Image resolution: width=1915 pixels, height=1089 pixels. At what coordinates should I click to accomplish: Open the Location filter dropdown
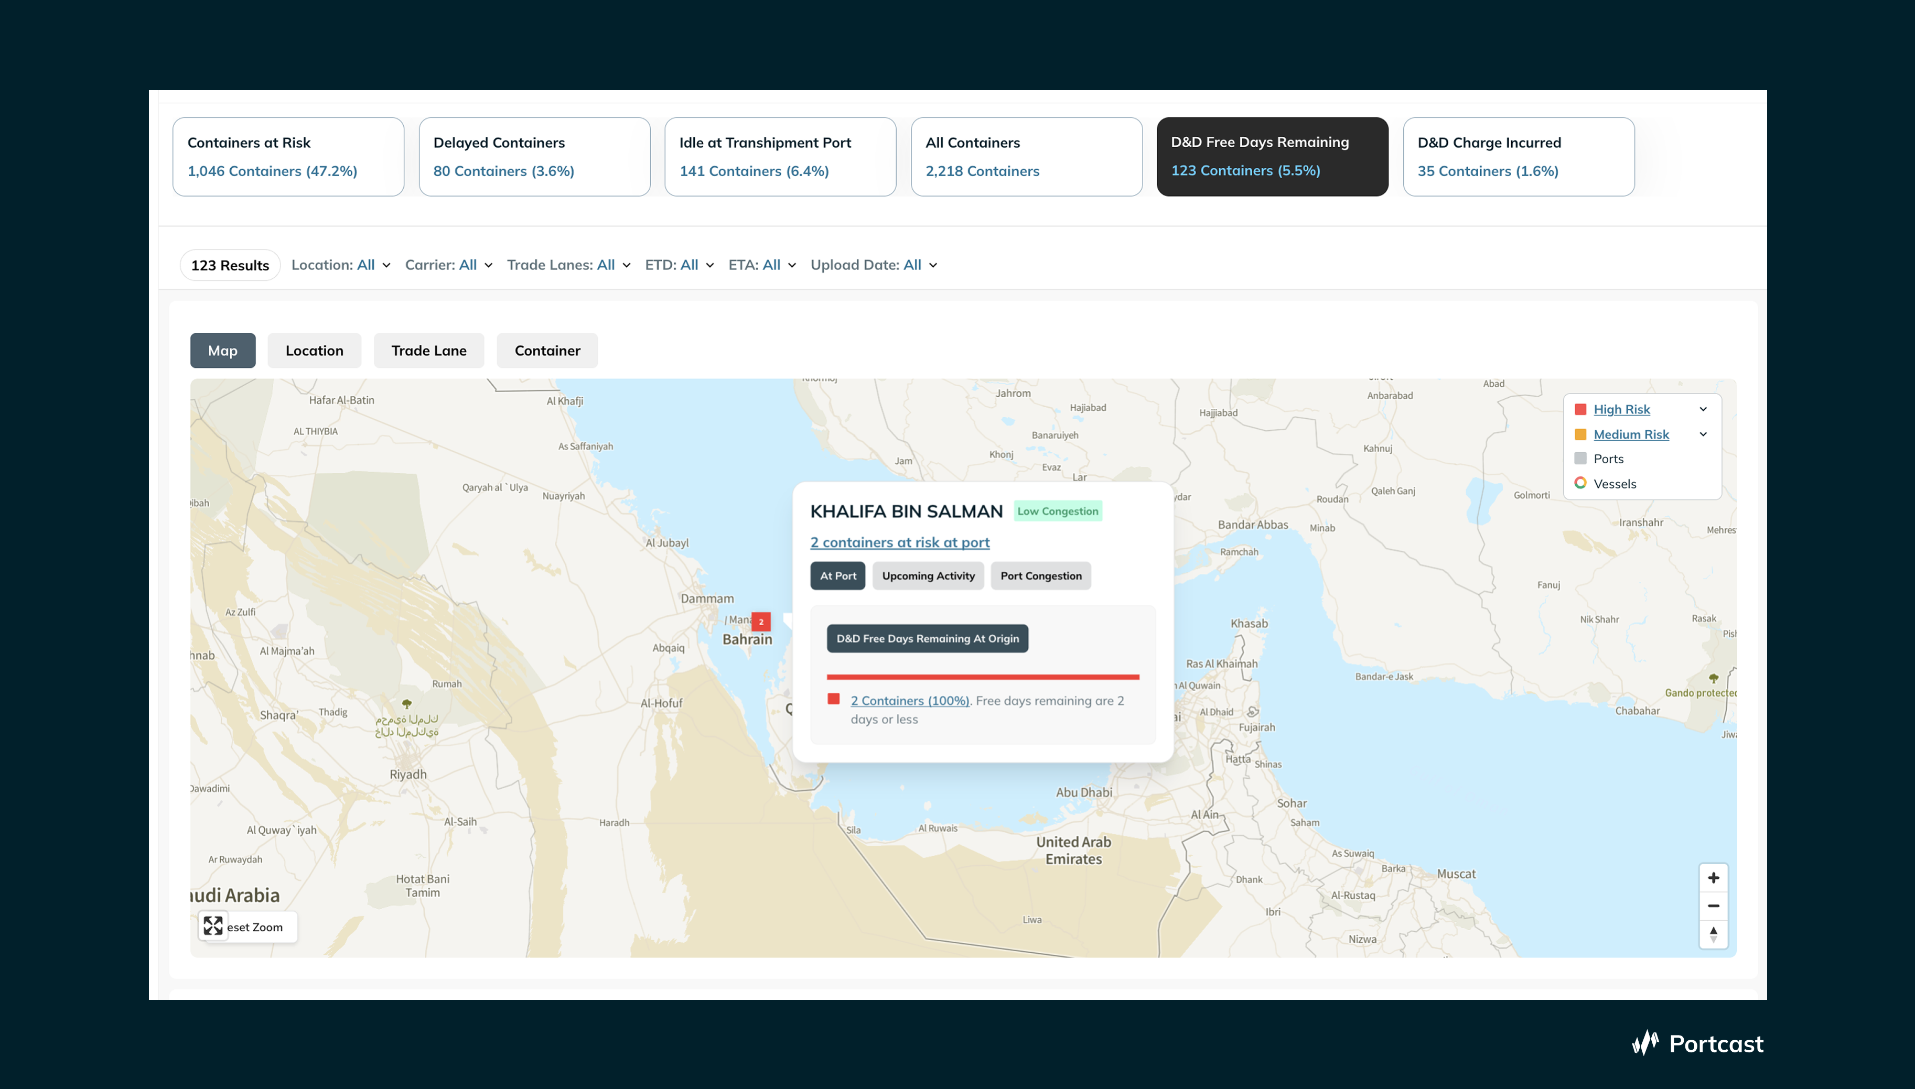pyautogui.click(x=340, y=265)
